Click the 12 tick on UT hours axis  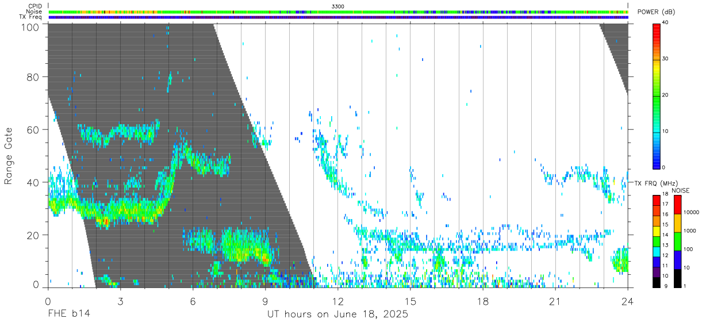(337, 301)
